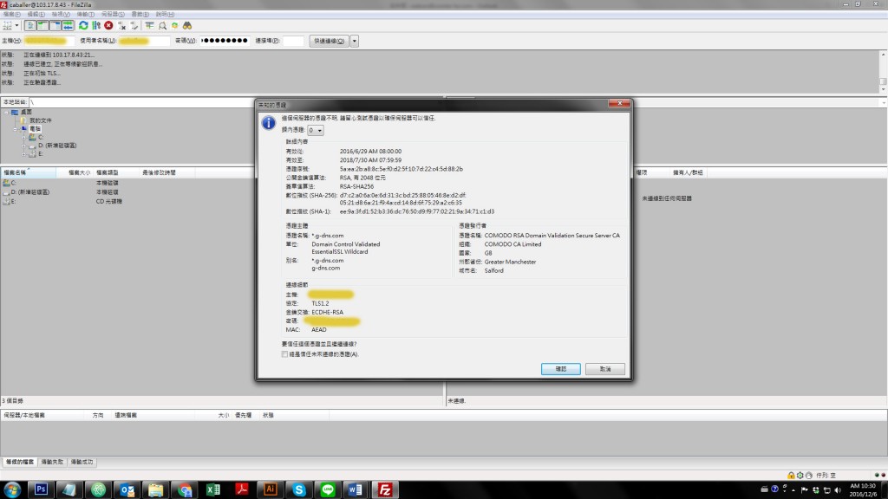Click the process queue toggle icon
888x499 pixels.
click(x=96, y=25)
